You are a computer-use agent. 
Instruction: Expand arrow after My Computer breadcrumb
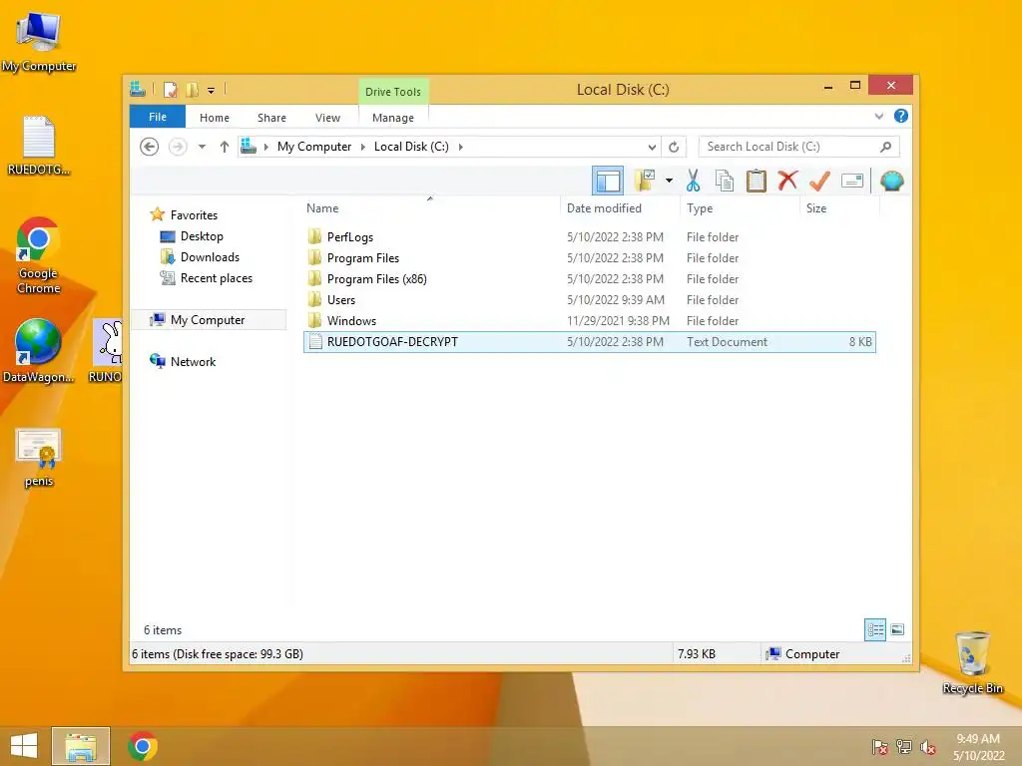click(363, 147)
